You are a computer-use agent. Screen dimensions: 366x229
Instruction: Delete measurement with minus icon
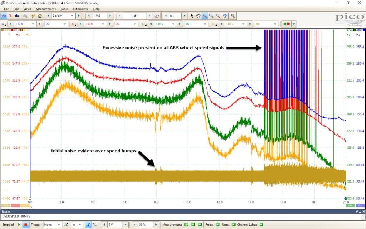(x=193, y=225)
